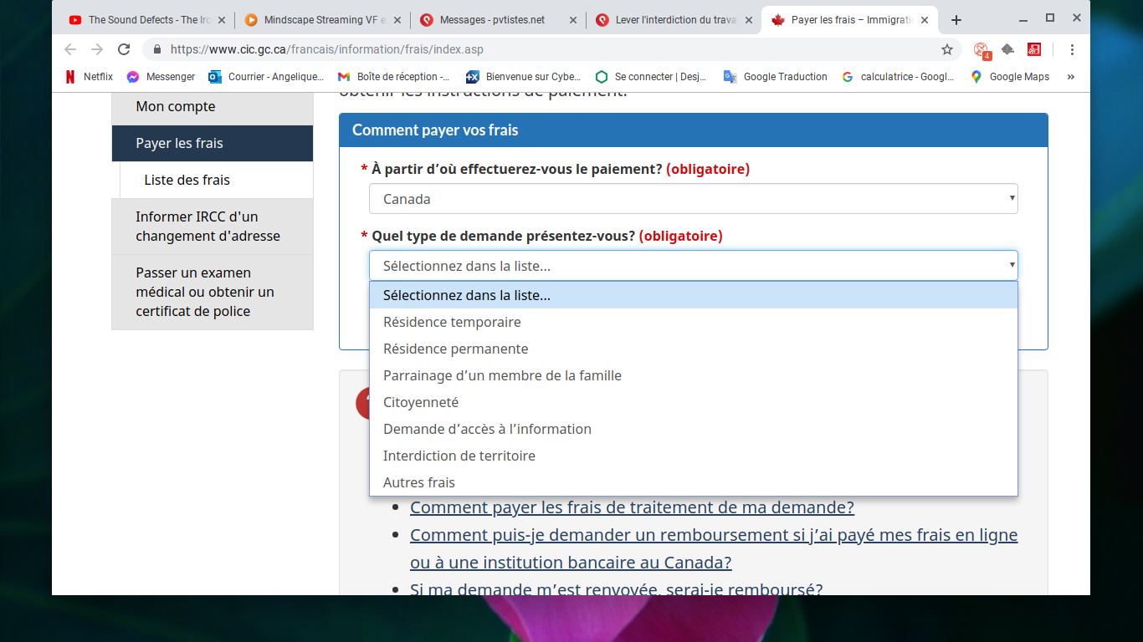The image size is (1143, 642).
Task: Go to Informer IRCC d'un changement d'adresse
Action: (x=208, y=227)
